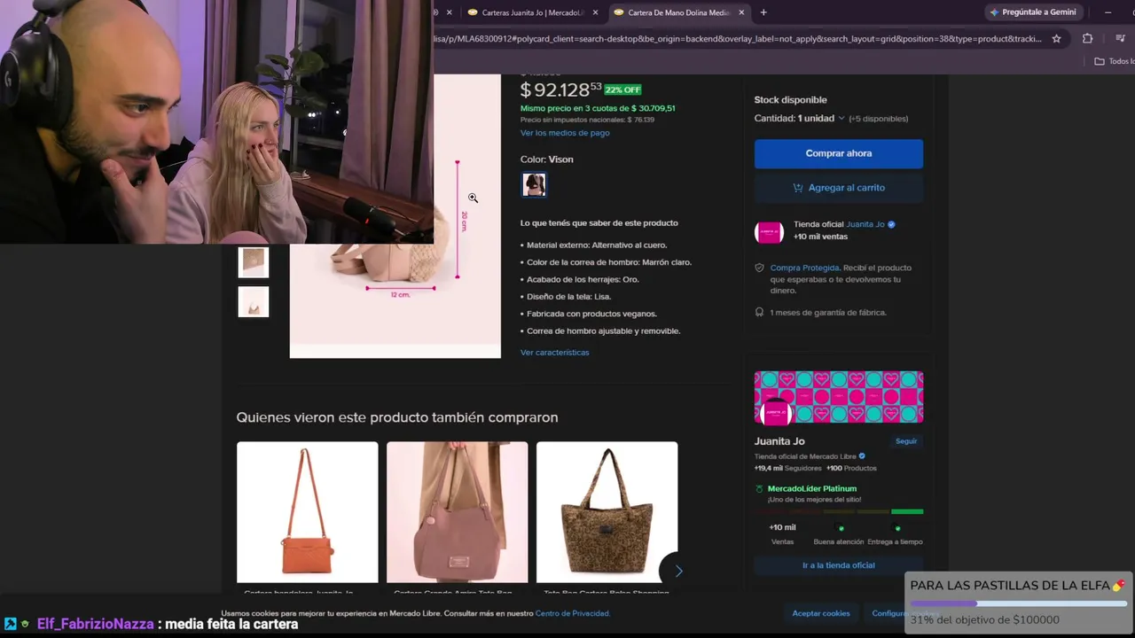Open the Centro de Privacidad link
The width and height of the screenshot is (1135, 638).
pyautogui.click(x=572, y=613)
